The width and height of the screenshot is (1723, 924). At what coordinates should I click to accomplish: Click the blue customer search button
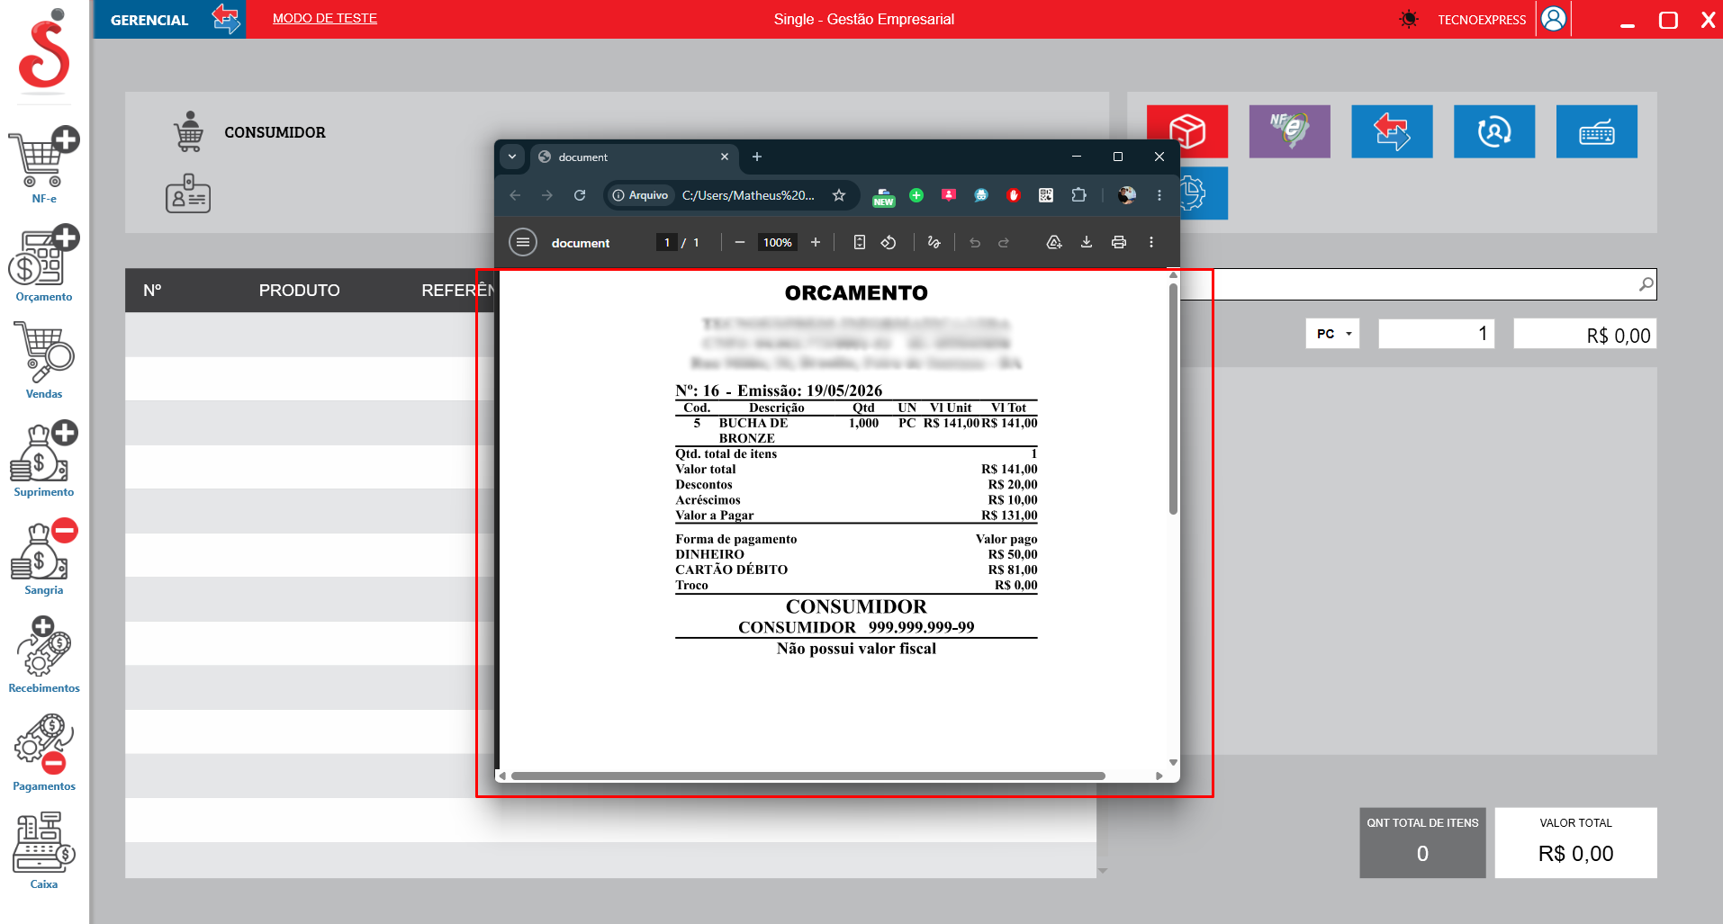click(x=1494, y=131)
